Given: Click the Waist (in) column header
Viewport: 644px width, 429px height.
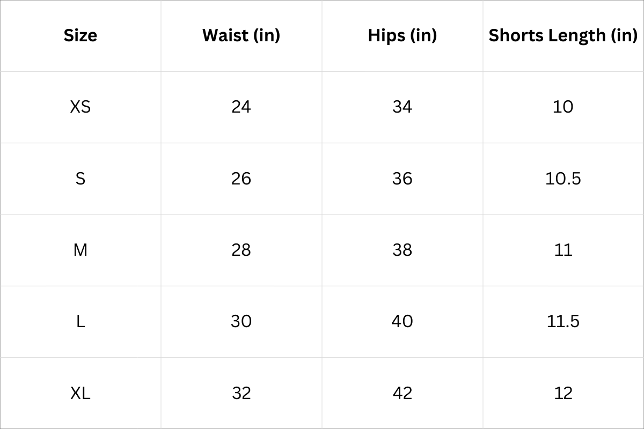Looking at the screenshot, I should point(241,35).
